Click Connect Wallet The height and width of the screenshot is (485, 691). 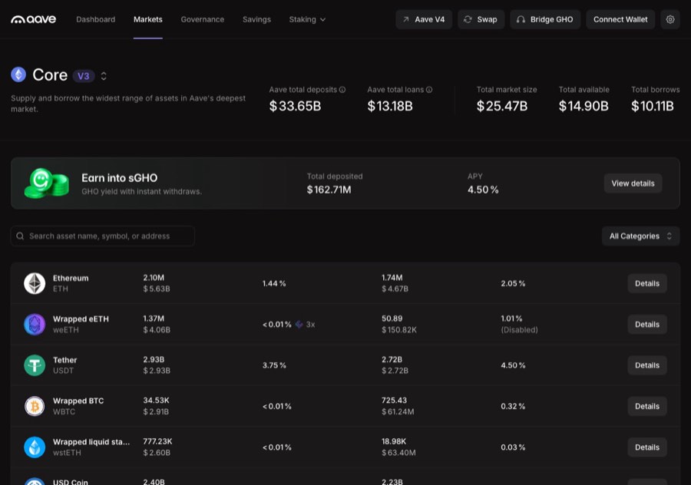(x=620, y=19)
